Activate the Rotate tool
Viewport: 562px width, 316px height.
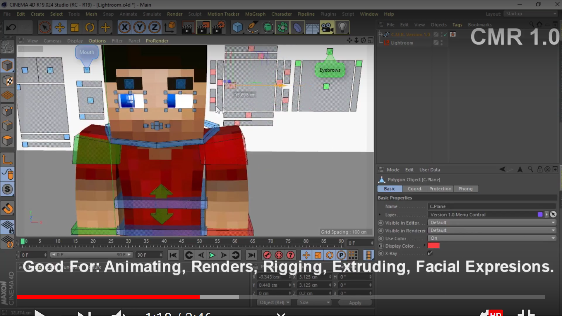[x=90, y=28]
